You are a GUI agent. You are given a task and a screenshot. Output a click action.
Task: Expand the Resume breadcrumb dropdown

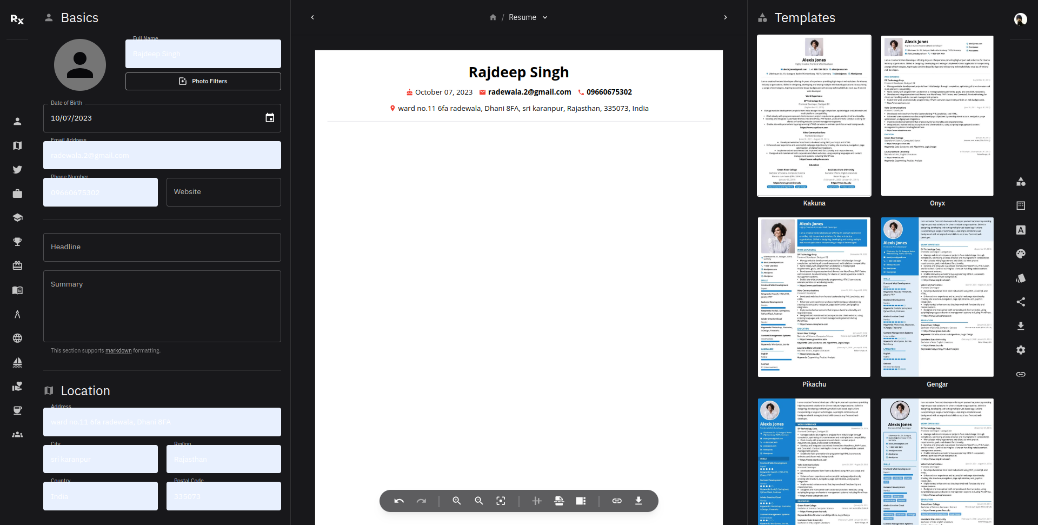pyautogui.click(x=546, y=17)
